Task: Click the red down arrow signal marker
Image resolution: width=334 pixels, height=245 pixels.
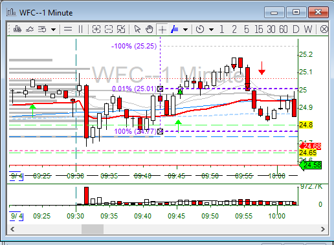Action: point(262,68)
